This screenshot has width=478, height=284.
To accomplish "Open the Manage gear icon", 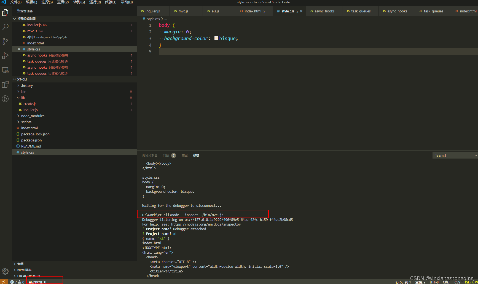I will (x=5, y=271).
